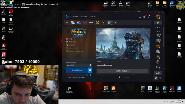Click the Add Friend button
Screen dimensions: 185x104
click(158, 23)
